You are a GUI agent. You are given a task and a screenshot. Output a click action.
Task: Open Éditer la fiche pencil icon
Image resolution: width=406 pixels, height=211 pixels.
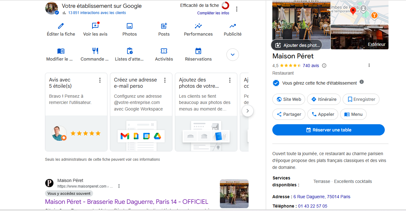[61, 26]
